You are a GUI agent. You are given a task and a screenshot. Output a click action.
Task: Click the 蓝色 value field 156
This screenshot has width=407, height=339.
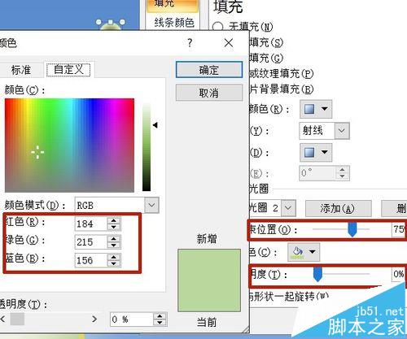pyautogui.click(x=91, y=260)
